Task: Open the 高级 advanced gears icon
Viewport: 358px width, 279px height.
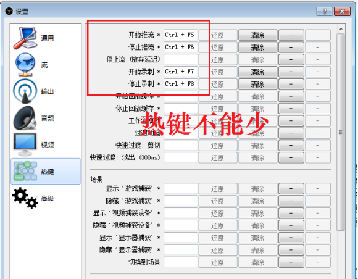Action: pyautogui.click(x=25, y=198)
